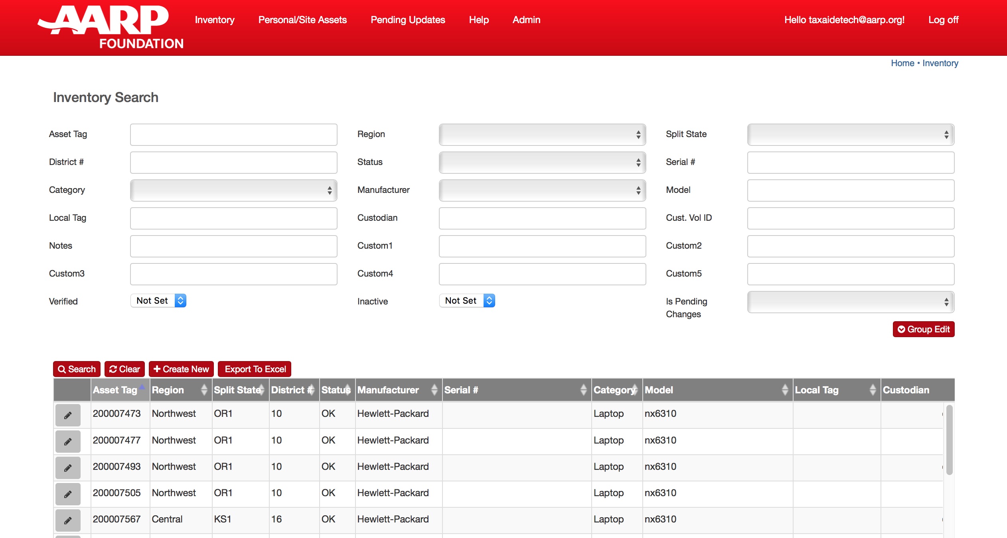
Task: Open the Region dropdown
Action: pos(542,135)
